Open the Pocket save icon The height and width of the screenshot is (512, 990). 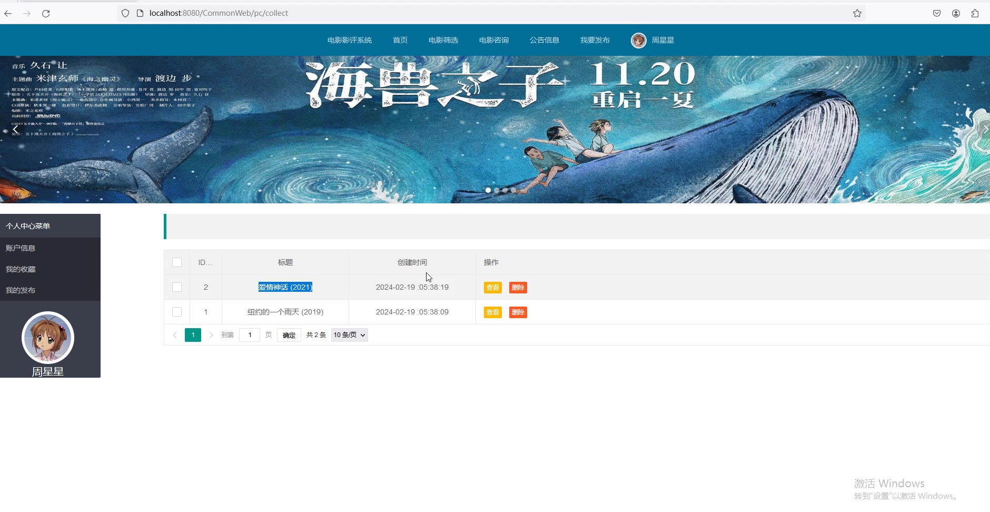937,13
